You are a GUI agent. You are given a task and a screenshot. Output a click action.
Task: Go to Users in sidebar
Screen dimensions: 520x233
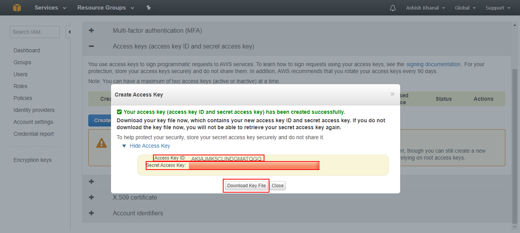coord(20,74)
